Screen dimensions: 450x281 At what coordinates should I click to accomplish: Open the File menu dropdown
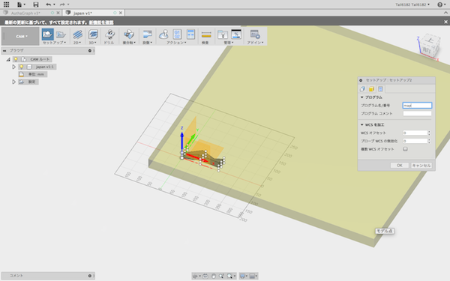[21, 4]
